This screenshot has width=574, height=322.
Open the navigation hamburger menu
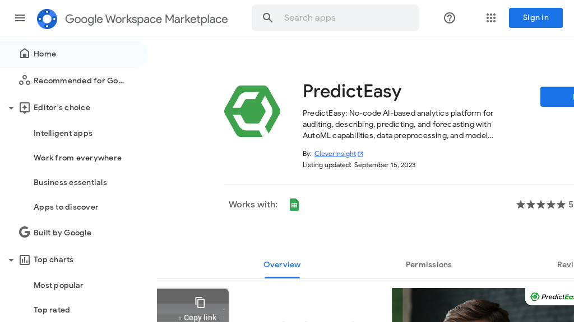tap(20, 18)
